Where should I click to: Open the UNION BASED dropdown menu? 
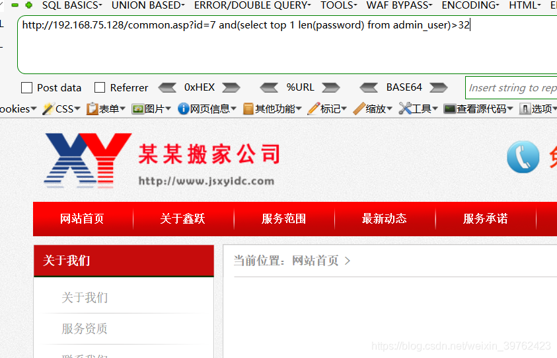(x=148, y=5)
